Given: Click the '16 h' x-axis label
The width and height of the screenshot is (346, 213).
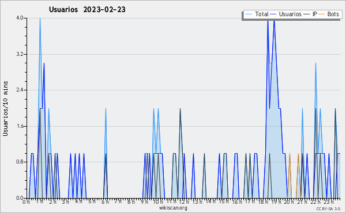Looking at the screenshot, I should pyautogui.click(x=237, y=201).
